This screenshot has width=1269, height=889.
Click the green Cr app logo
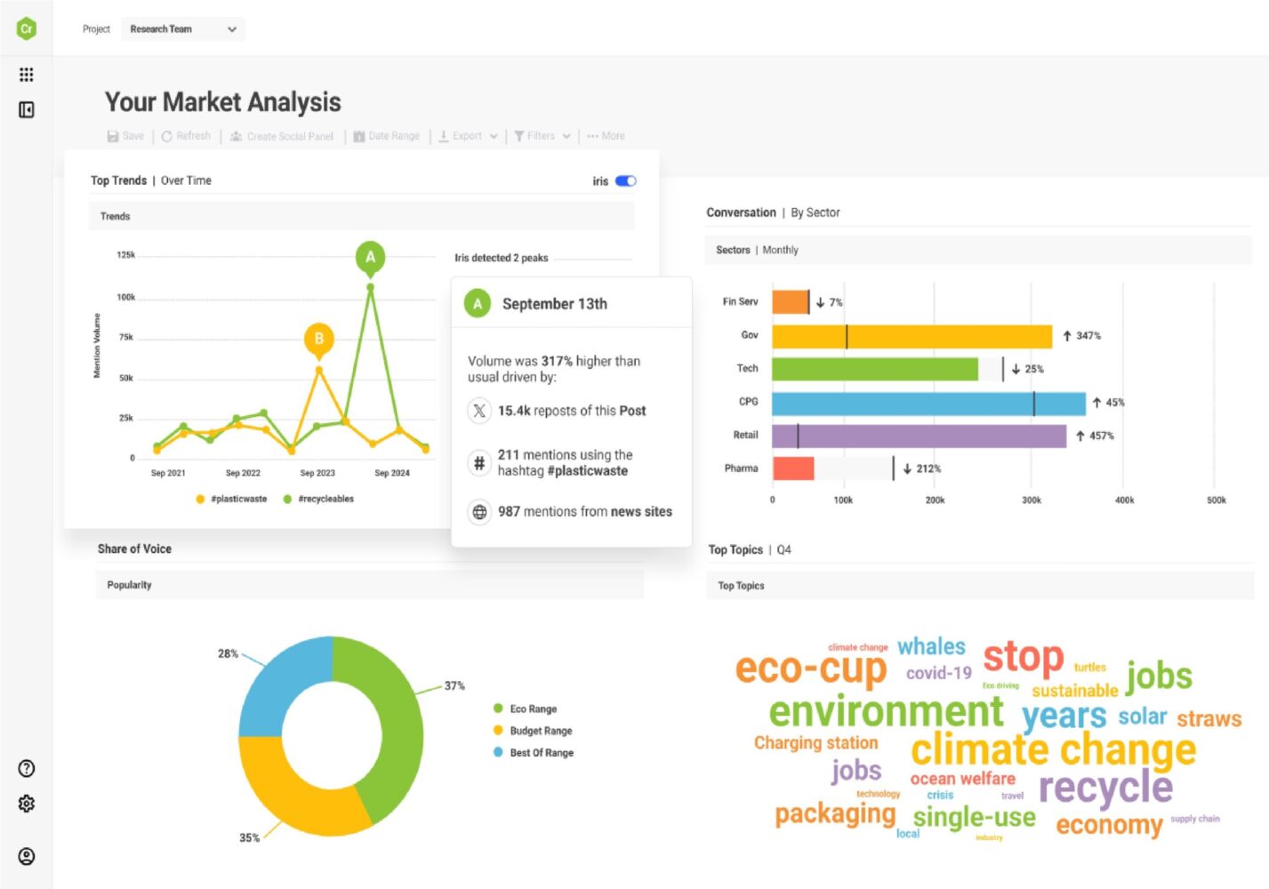(27, 28)
